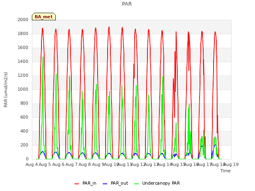Image resolution: width=255 pixels, height=191 pixels.
Task: Click the tall green Undercanopy peak near 1460
Action: (x=43, y=57)
